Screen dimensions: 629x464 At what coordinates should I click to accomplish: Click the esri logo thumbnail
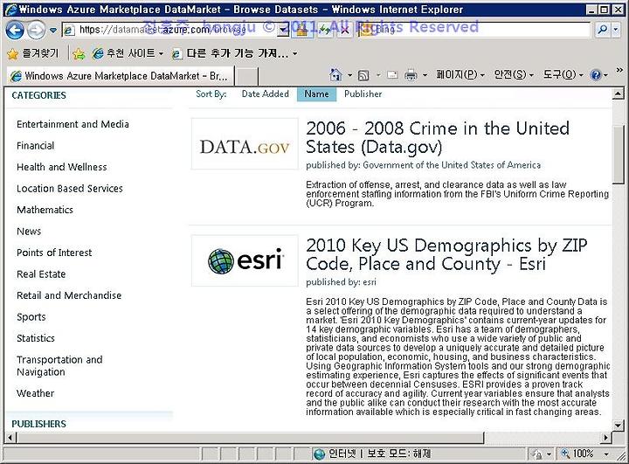click(245, 260)
